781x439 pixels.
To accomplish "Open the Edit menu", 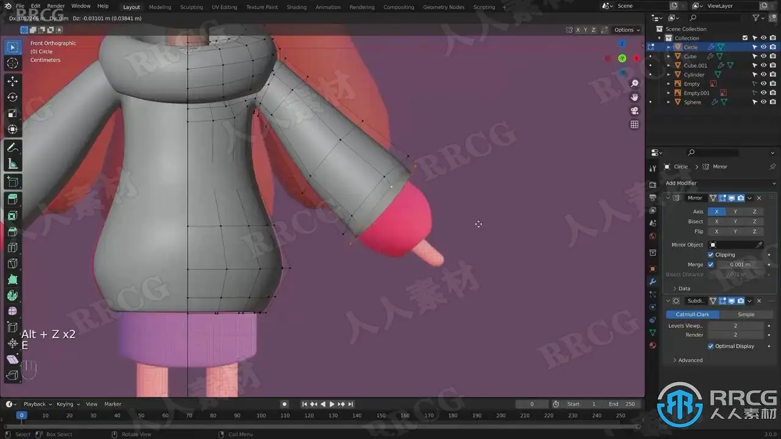I will 36,6.
